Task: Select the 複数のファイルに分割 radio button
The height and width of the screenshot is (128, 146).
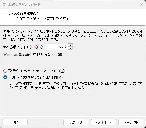Action: (5, 77)
